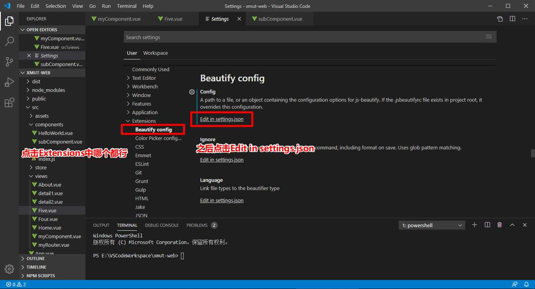Click the gear icon beside Config setting
Image resolution: width=535 pixels, height=289 pixels.
click(x=192, y=92)
